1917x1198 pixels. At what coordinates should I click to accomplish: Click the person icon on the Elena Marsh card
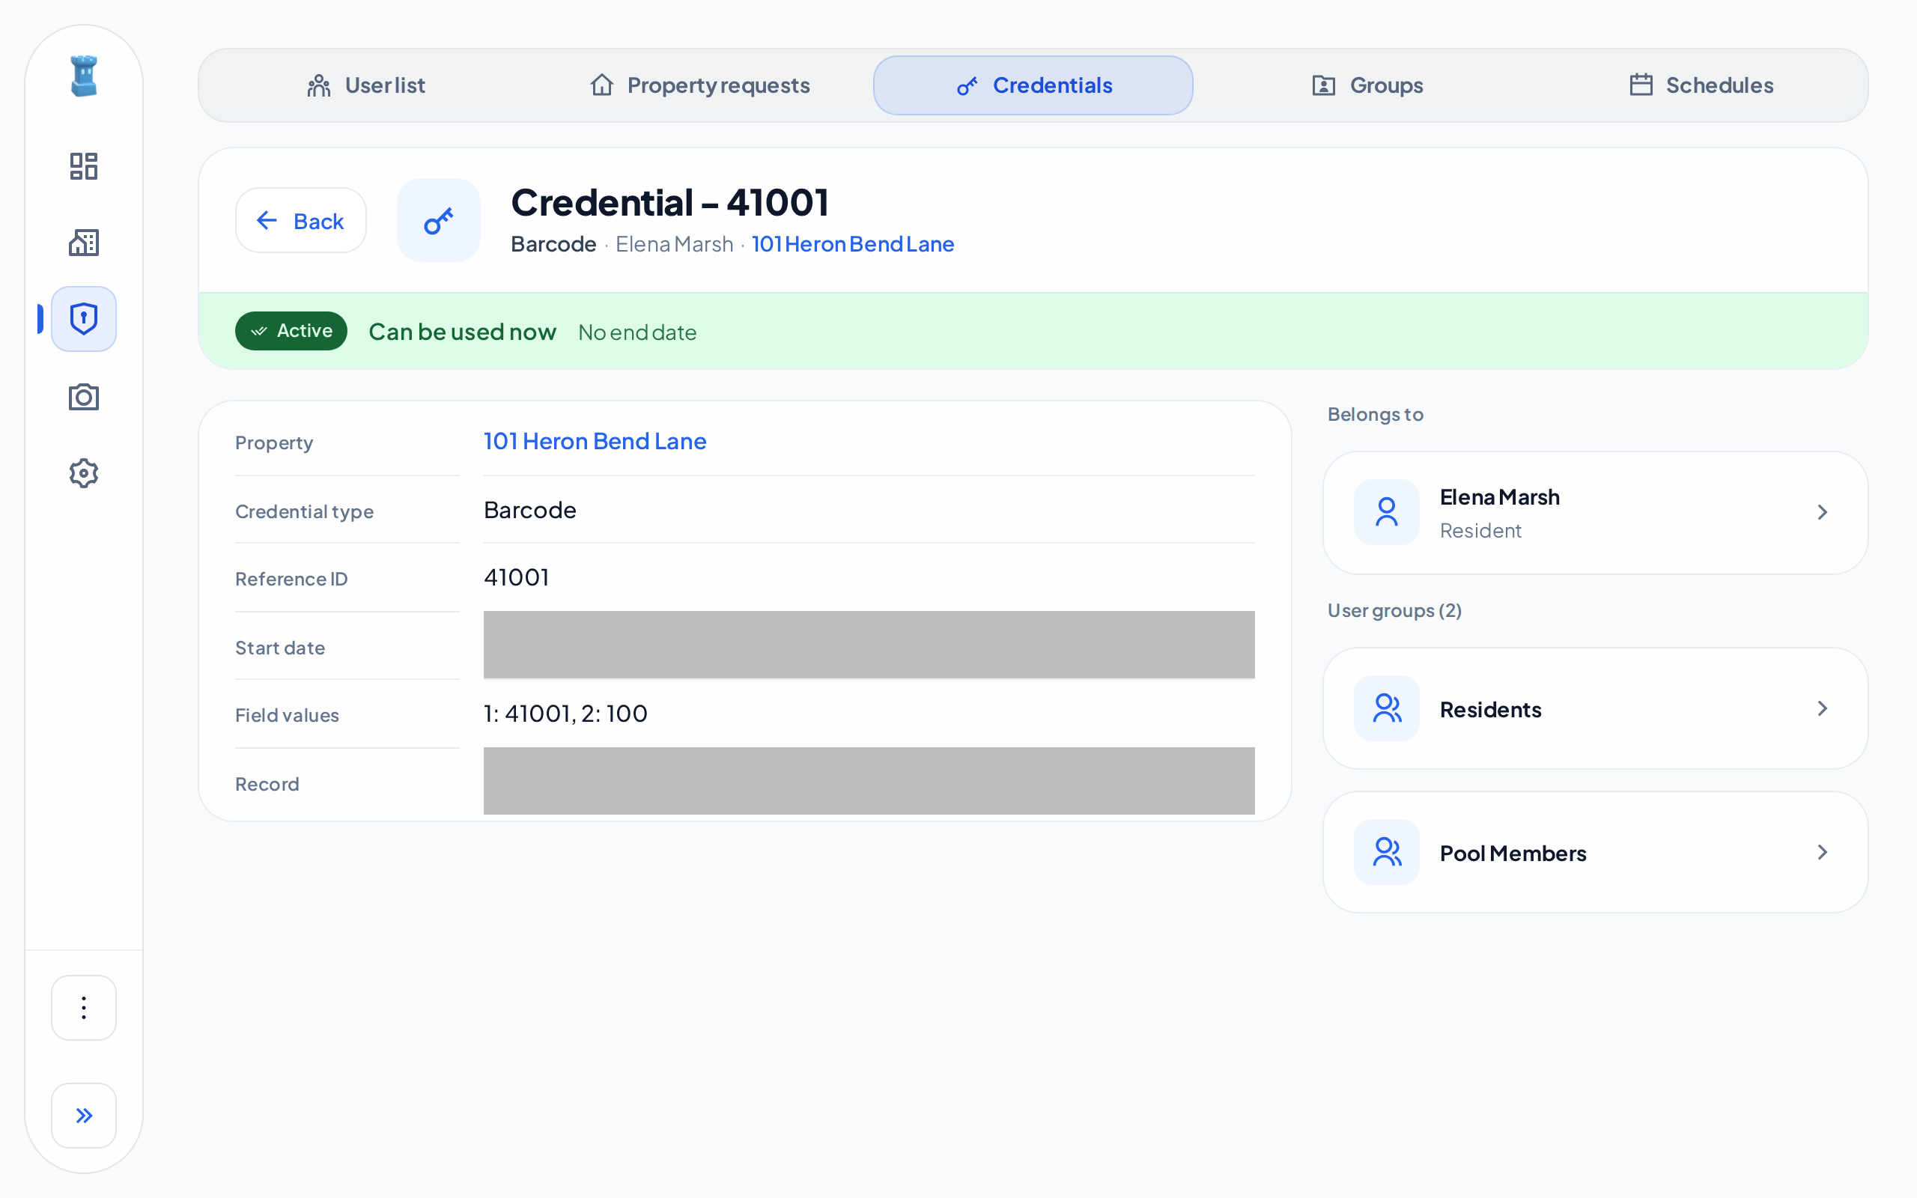(1386, 512)
